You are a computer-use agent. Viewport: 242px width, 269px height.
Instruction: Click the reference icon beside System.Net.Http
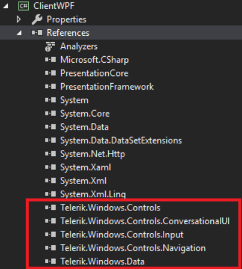(x=50, y=154)
